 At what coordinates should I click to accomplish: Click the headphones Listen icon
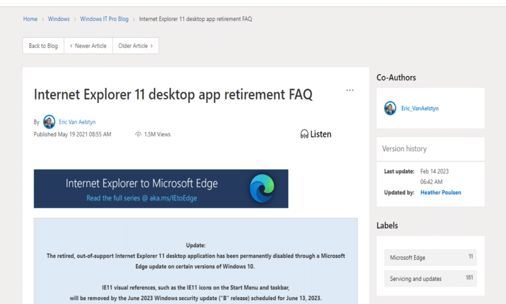[304, 134]
